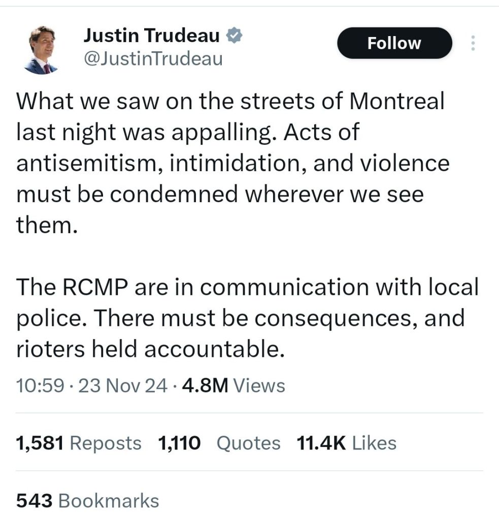Click the 10:59 timestamp
The image size is (499, 520).
[x=40, y=386]
